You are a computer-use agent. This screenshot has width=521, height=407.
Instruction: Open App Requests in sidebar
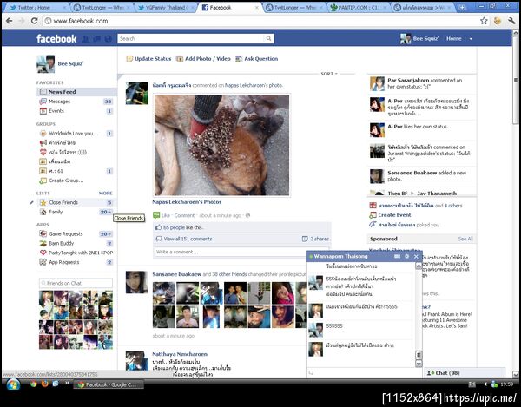(x=76, y=262)
